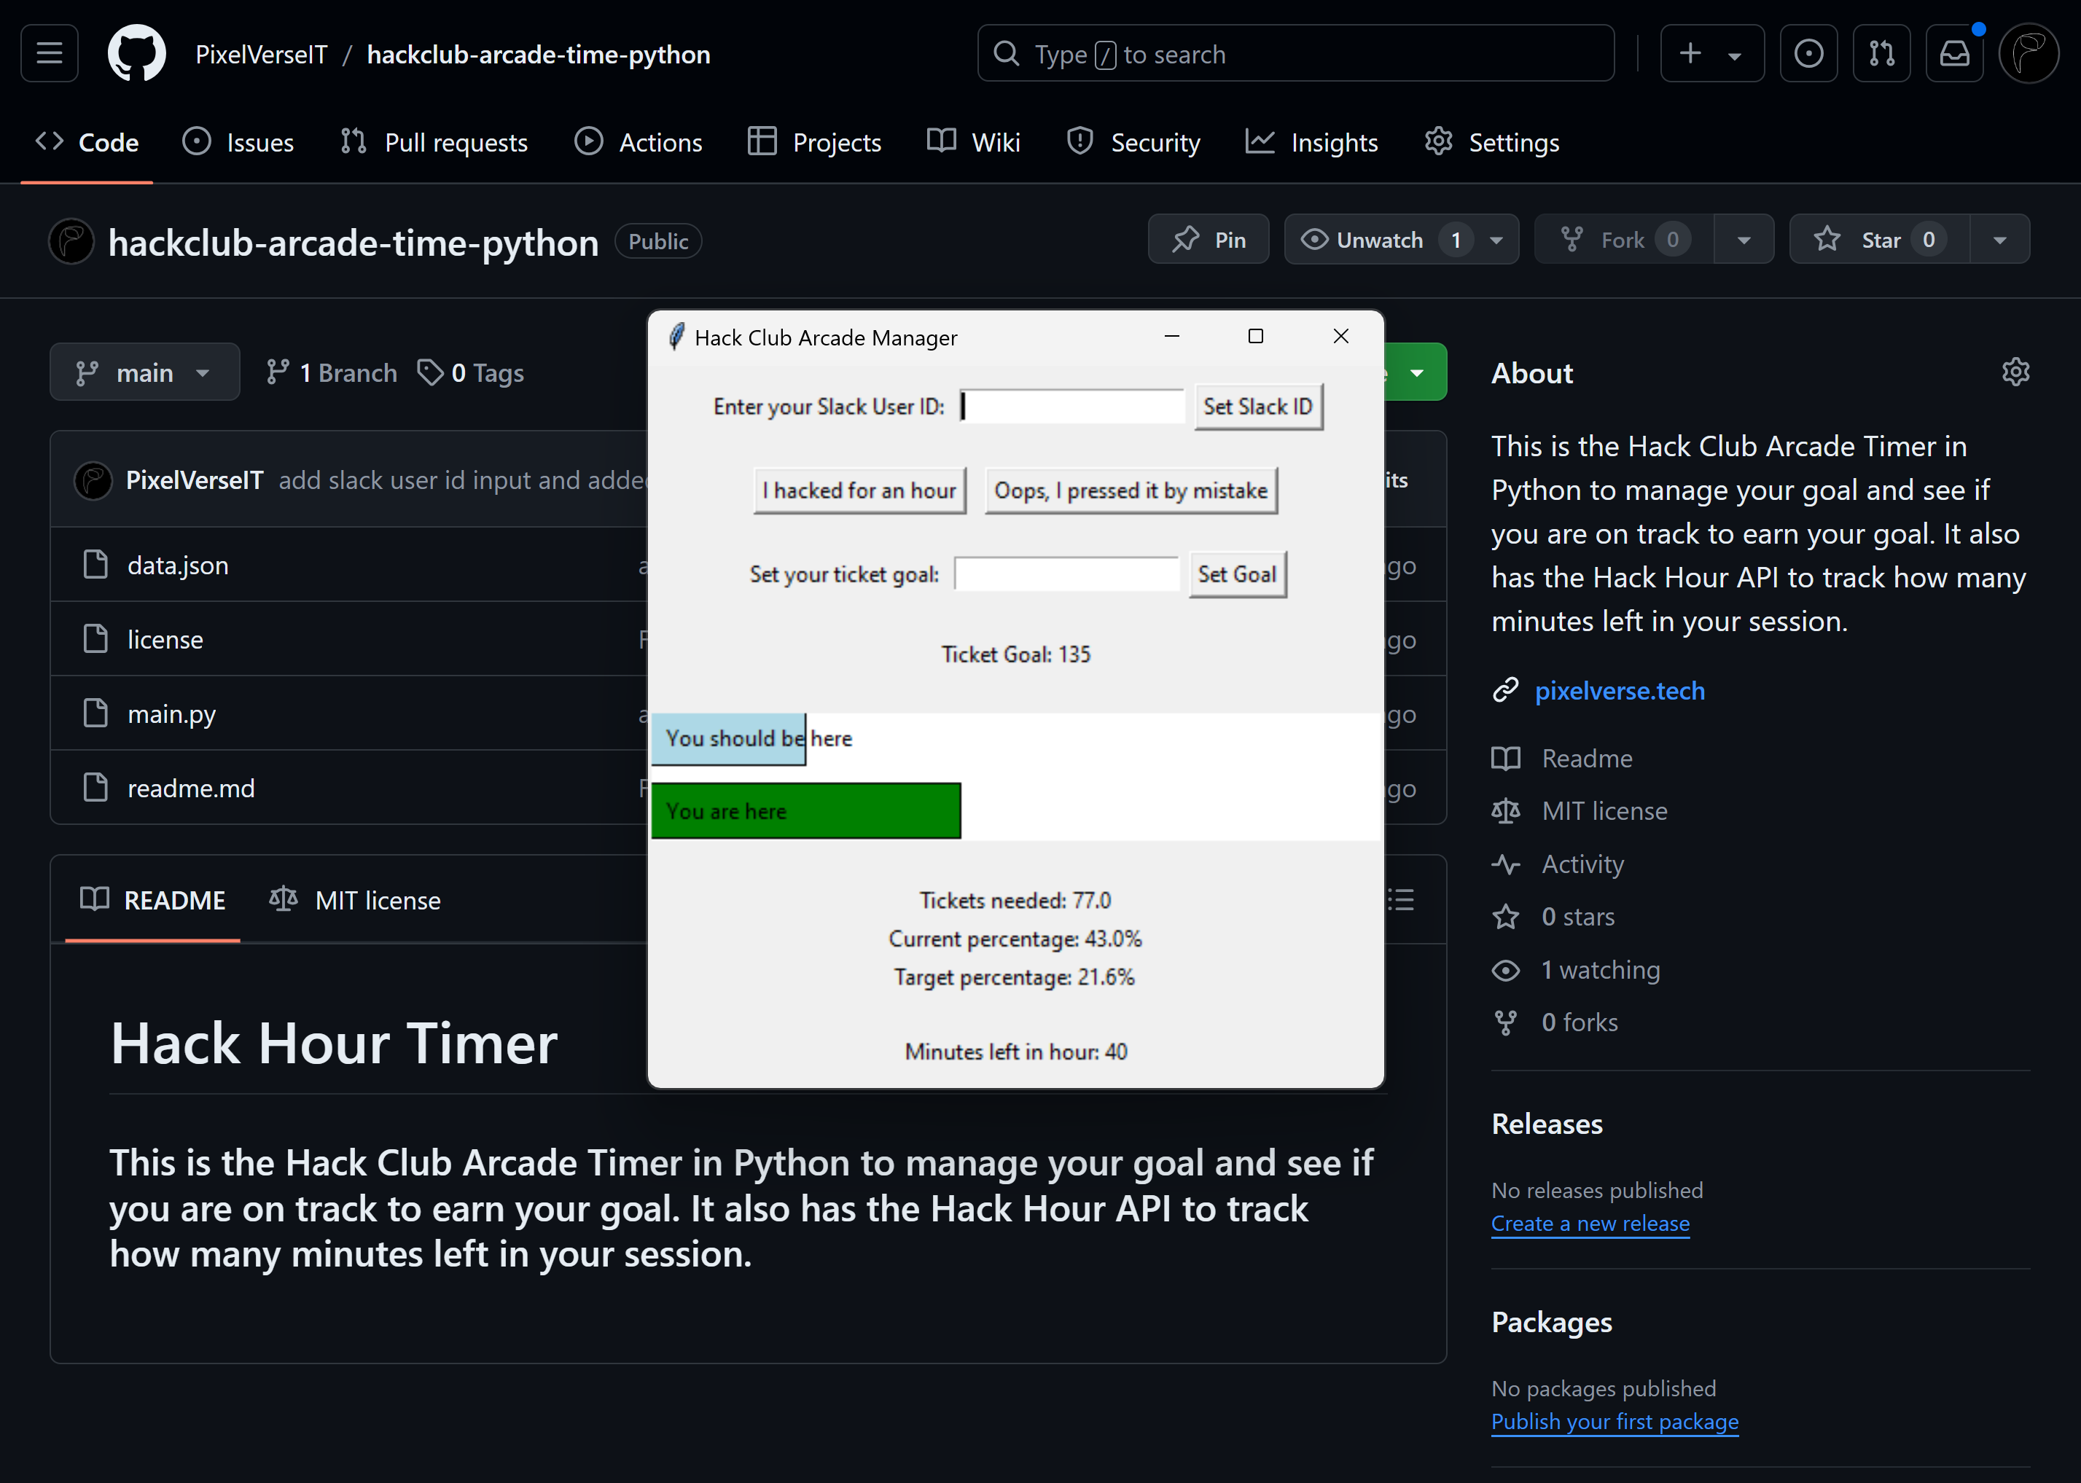The image size is (2081, 1483).
Task: Minimize the Hack Club Arcade Manager window
Action: click(x=1171, y=337)
